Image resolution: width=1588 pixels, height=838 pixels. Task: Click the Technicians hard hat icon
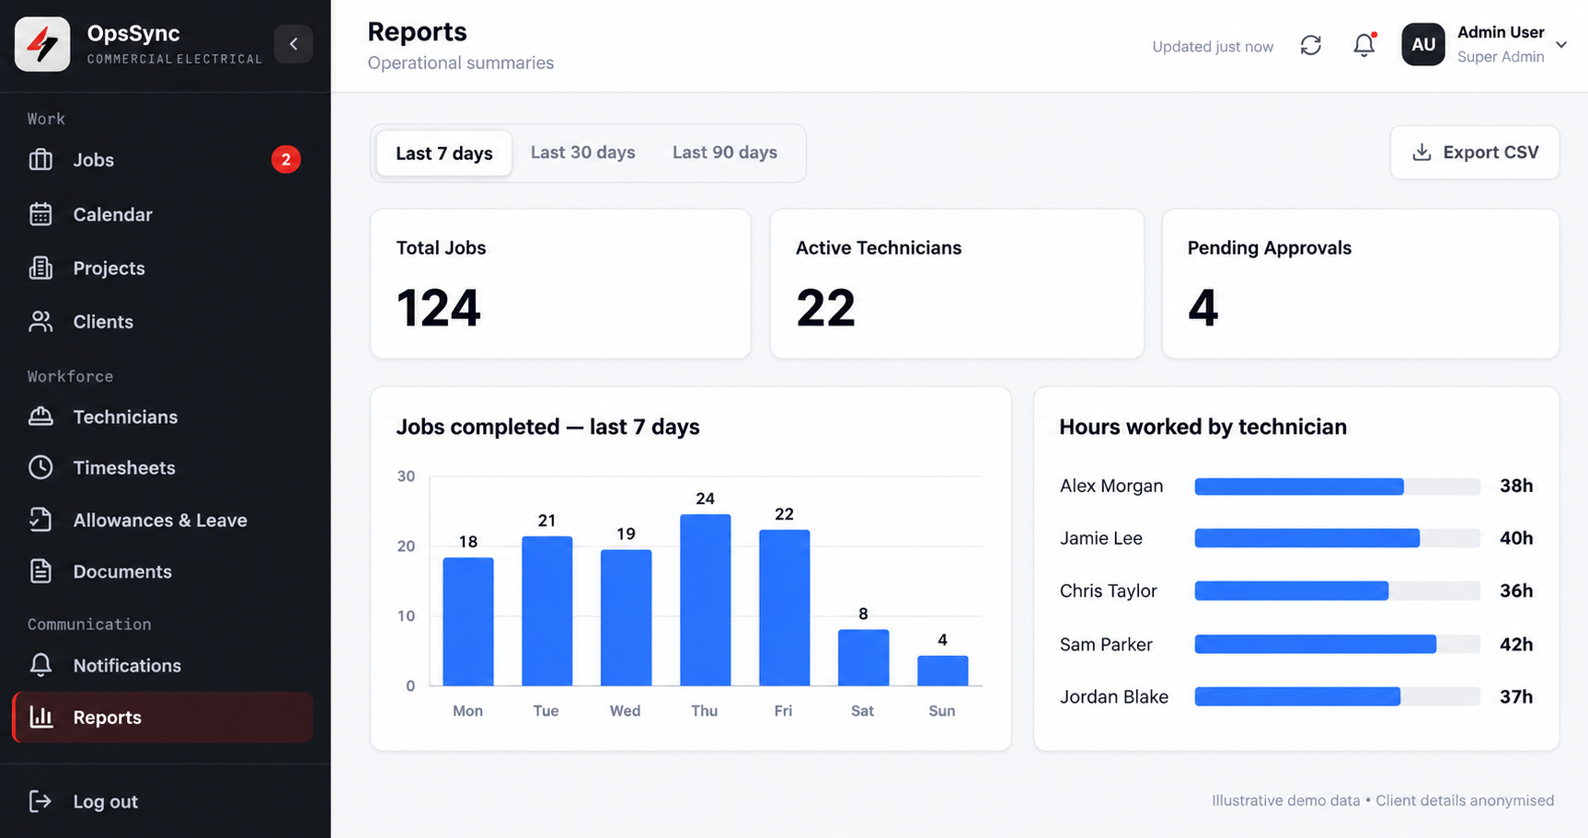40,417
